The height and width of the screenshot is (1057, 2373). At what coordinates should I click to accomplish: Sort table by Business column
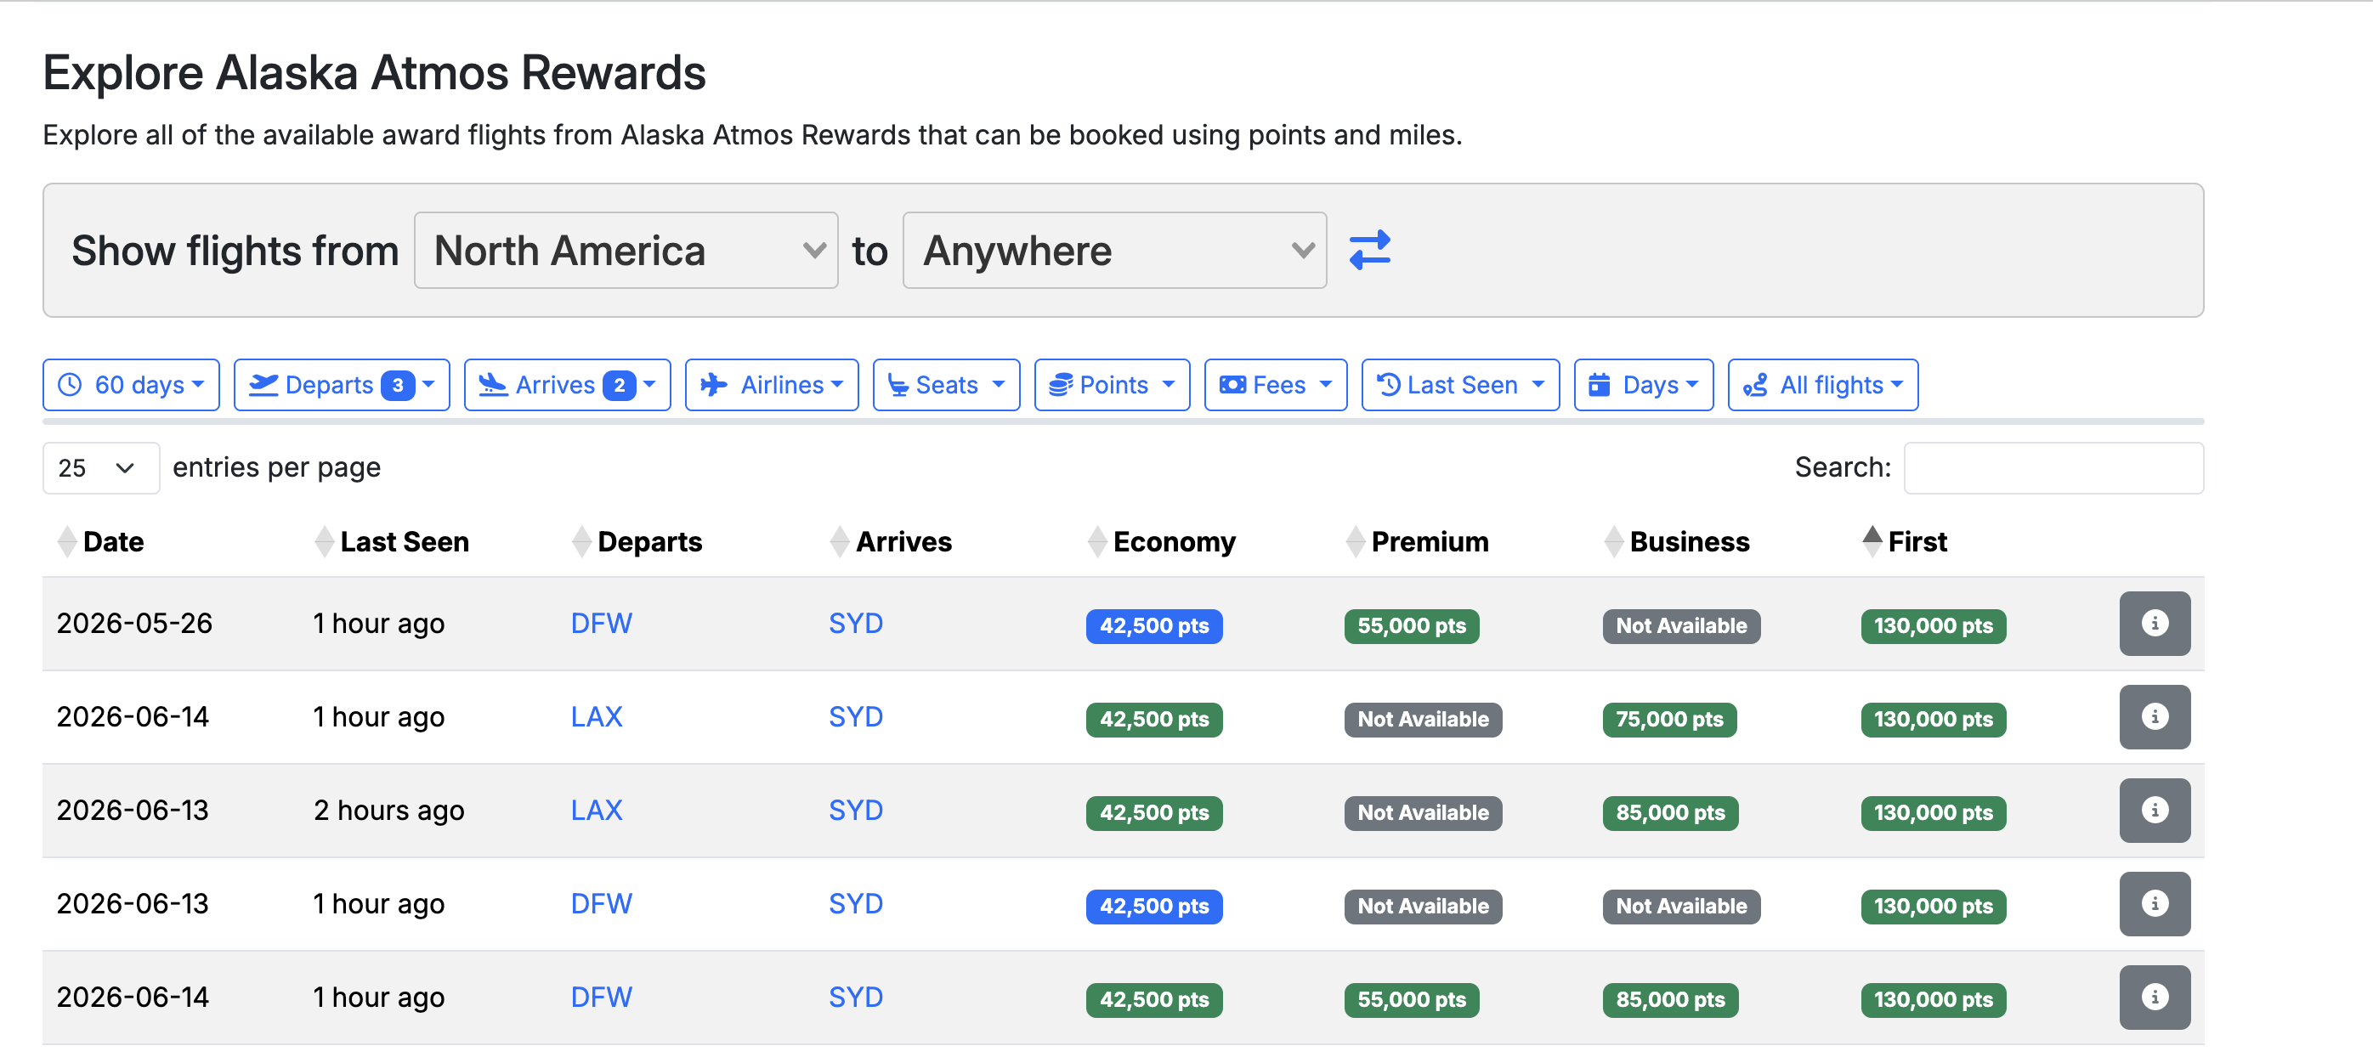[1677, 541]
